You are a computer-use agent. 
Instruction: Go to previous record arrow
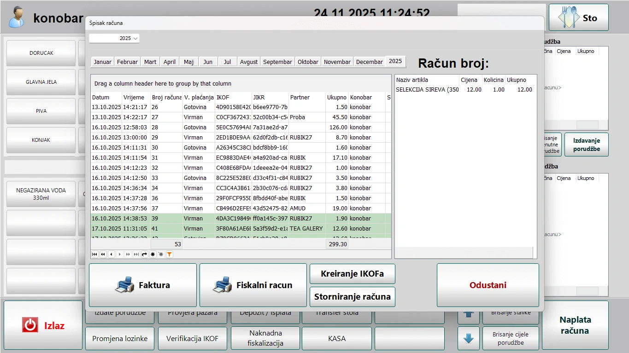(x=111, y=254)
